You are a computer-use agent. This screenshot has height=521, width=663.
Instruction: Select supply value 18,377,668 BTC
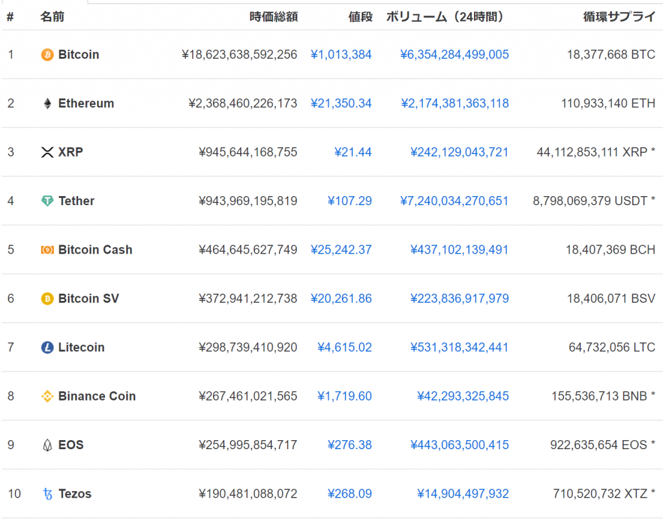pyautogui.click(x=611, y=54)
